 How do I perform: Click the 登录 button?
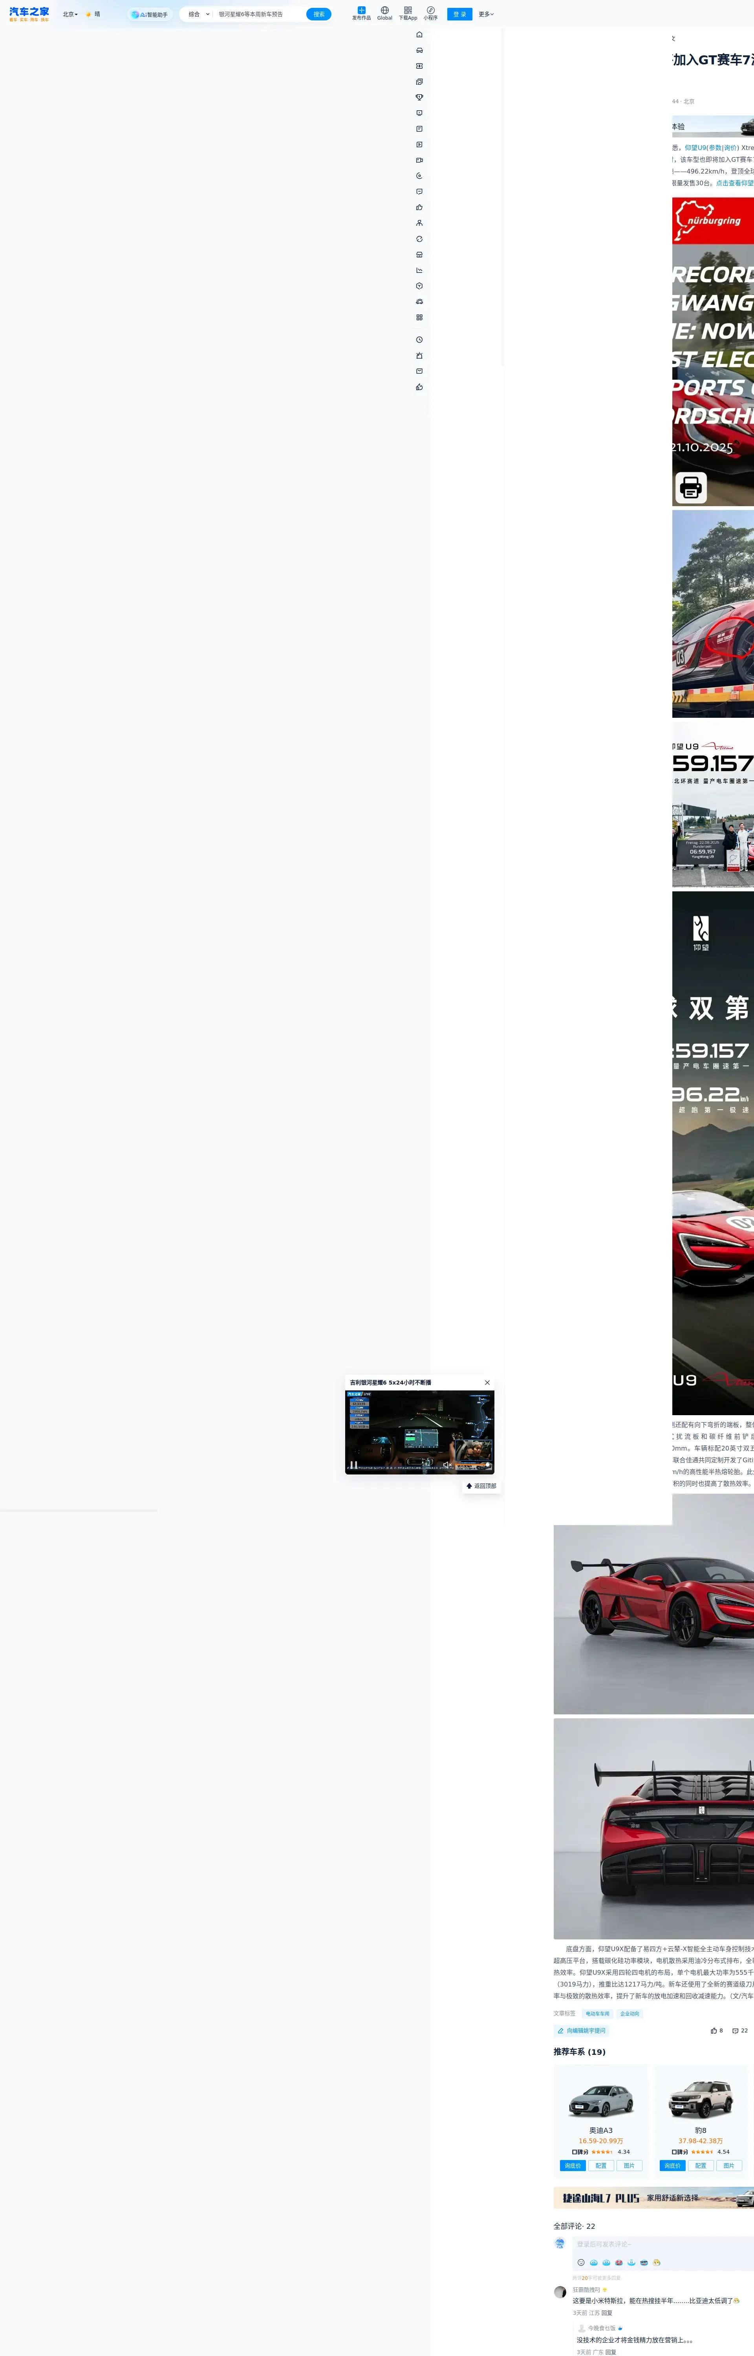(x=459, y=15)
